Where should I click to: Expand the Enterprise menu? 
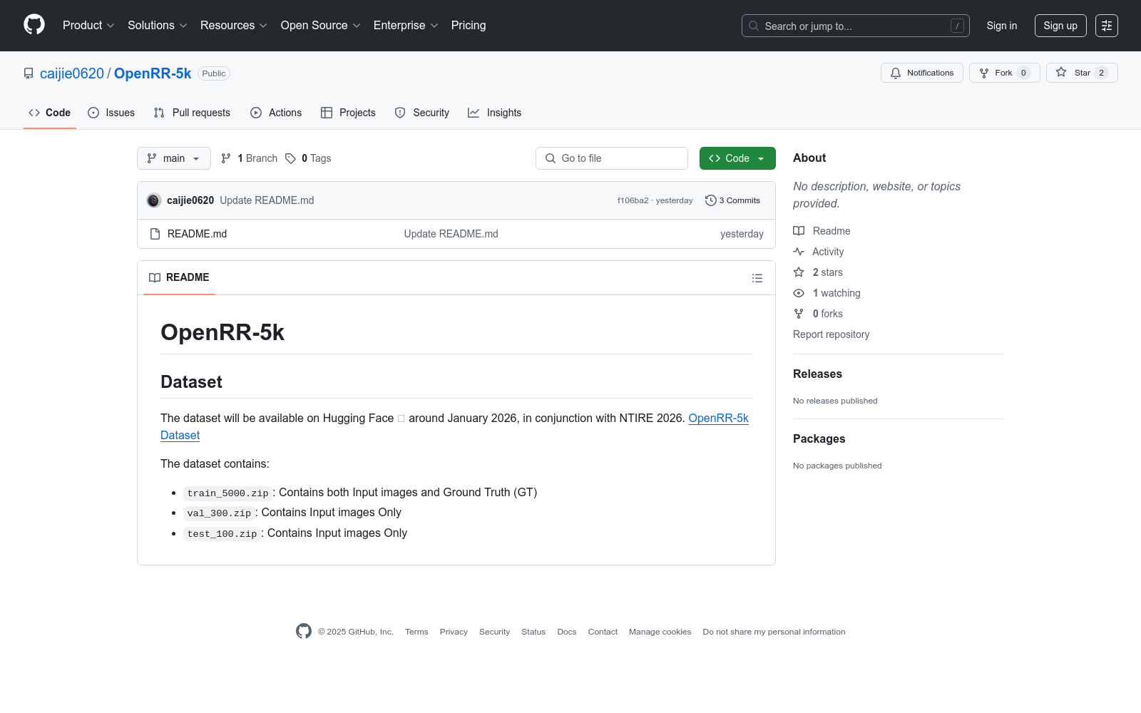[x=406, y=26]
